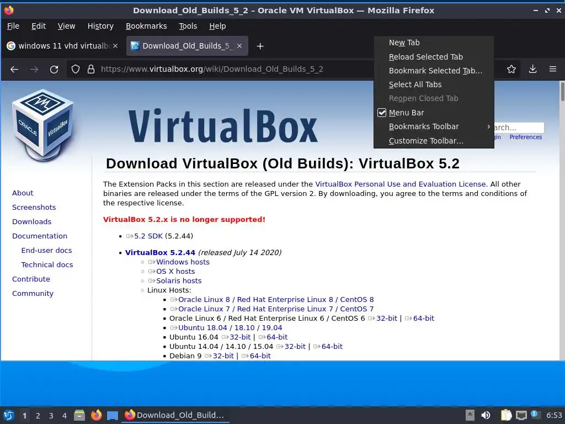565x424 pixels.
Task: Click the wiki search field
Action: [x=518, y=128]
